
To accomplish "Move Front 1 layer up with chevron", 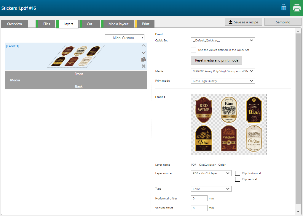I will pyautogui.click(x=143, y=46).
